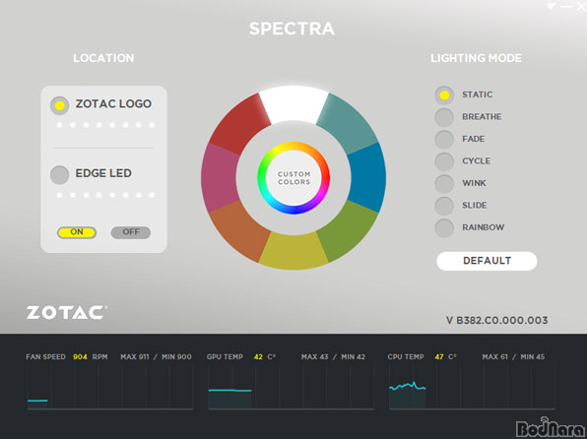Click the FAN SPEED graph

click(x=110, y=387)
